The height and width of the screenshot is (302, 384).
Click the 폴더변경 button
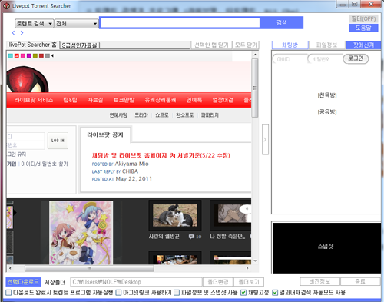coord(218,282)
